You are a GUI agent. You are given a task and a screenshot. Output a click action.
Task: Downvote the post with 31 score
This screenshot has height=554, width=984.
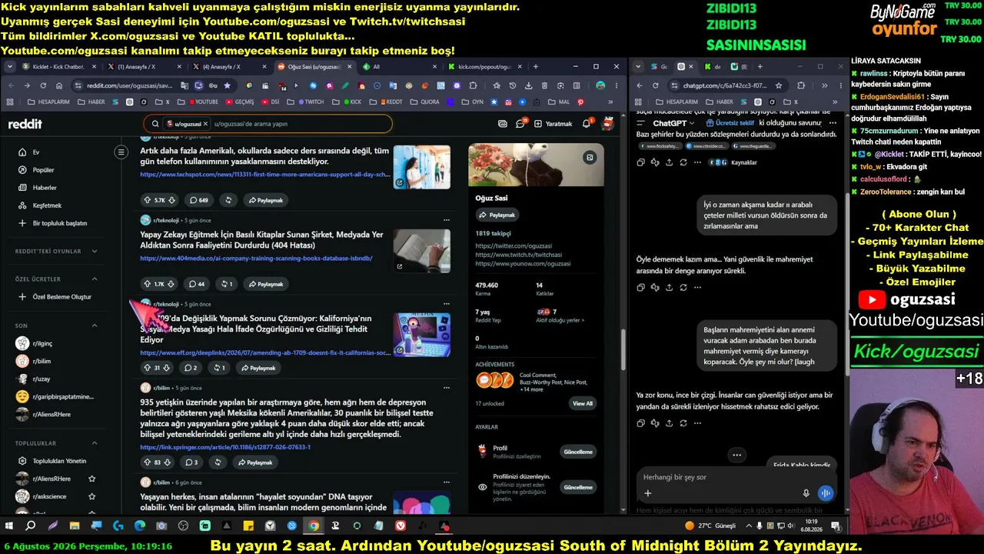pos(166,368)
